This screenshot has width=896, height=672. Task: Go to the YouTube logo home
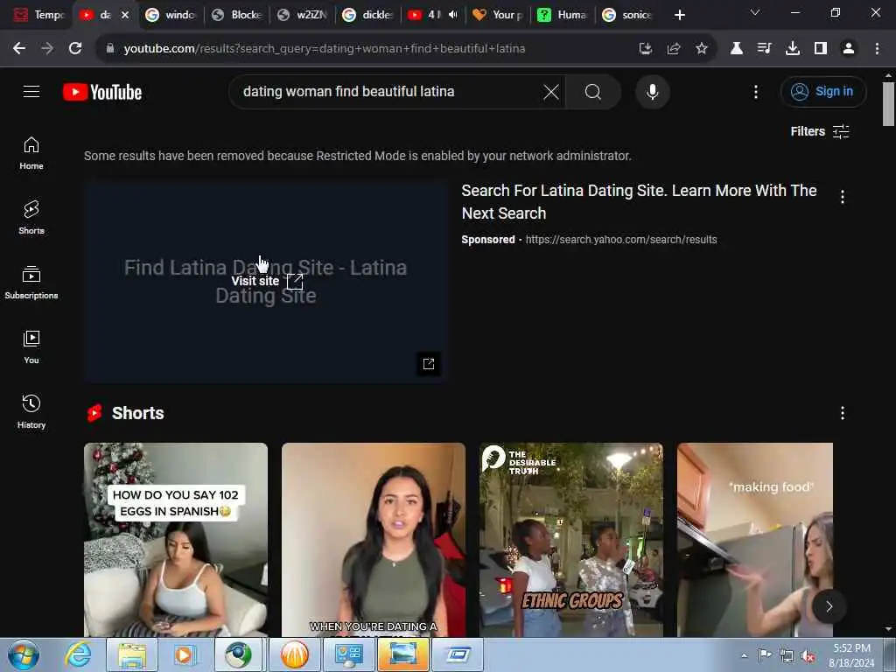tap(102, 92)
